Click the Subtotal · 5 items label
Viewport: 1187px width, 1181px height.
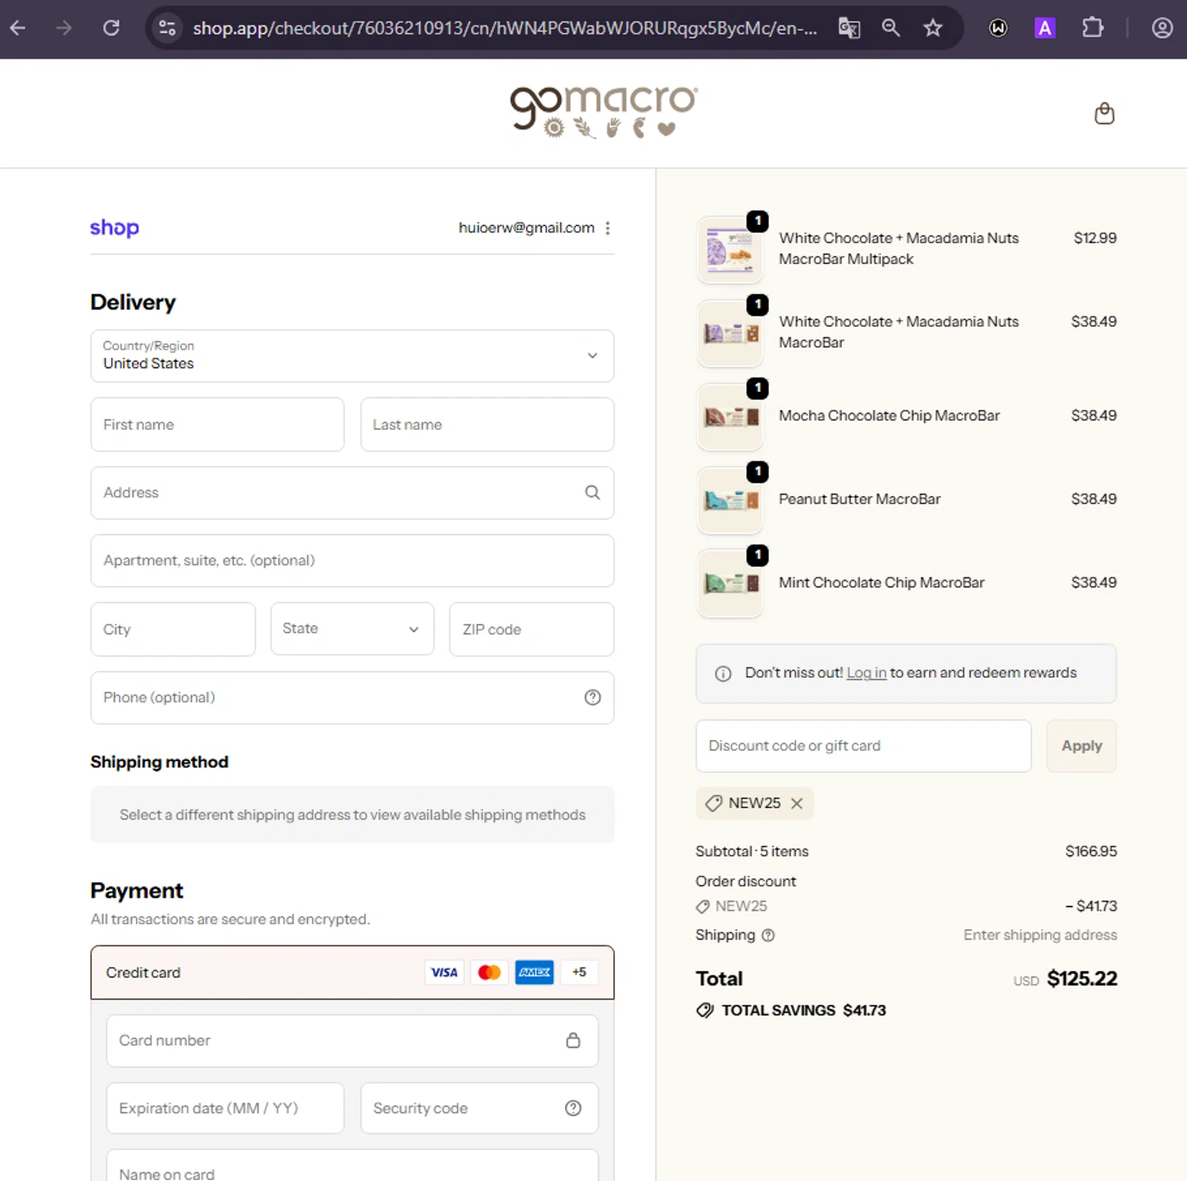pyautogui.click(x=752, y=852)
